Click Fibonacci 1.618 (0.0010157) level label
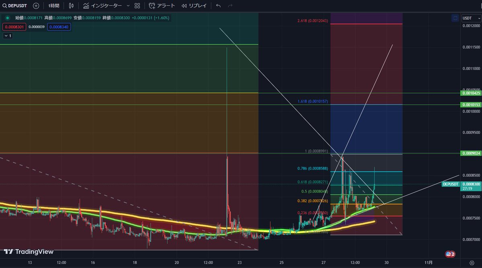This screenshot has height=268, width=482. coord(312,102)
